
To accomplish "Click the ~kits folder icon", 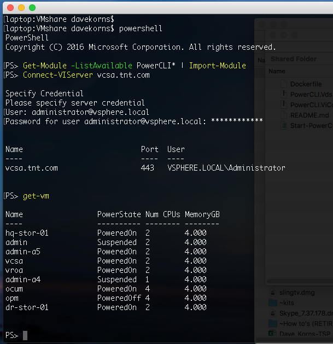I will (273, 302).
